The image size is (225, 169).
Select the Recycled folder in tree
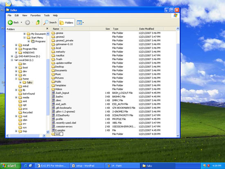[x=25, y=113]
